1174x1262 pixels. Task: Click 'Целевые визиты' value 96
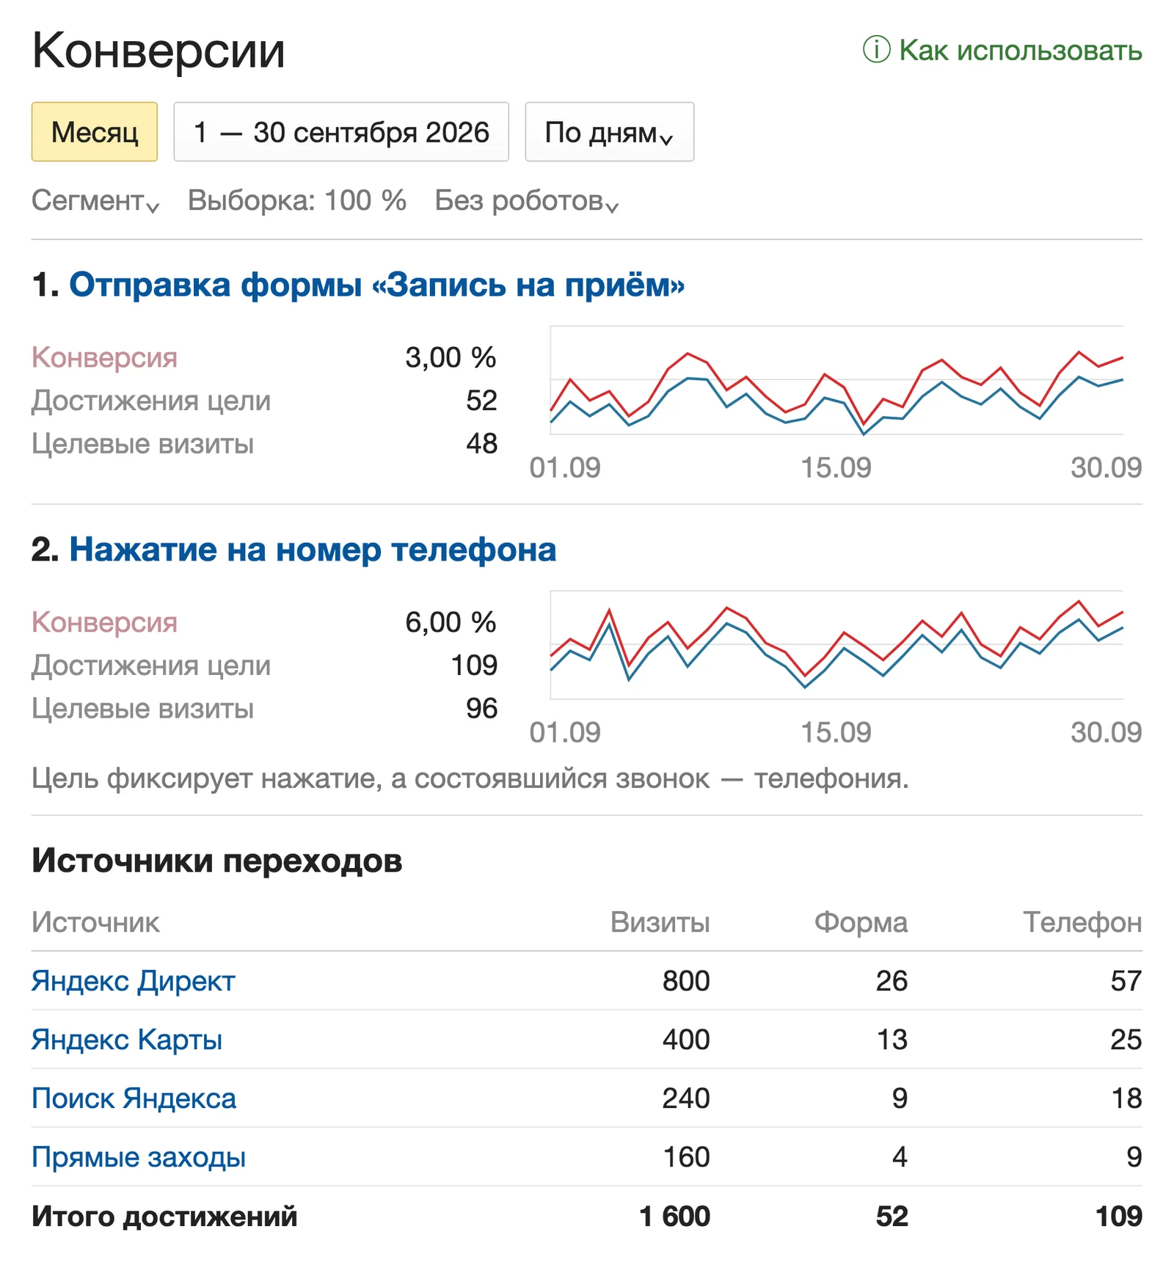coord(481,708)
